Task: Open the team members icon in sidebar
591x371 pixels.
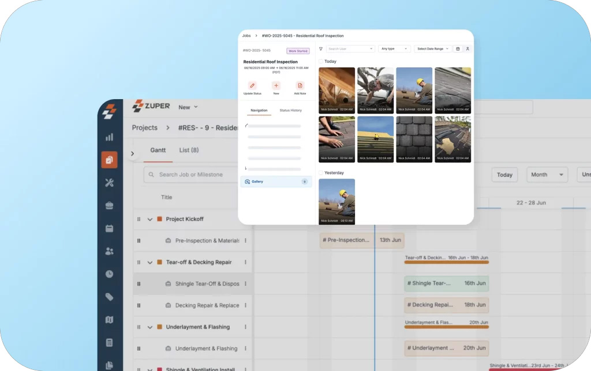Action: click(110, 251)
